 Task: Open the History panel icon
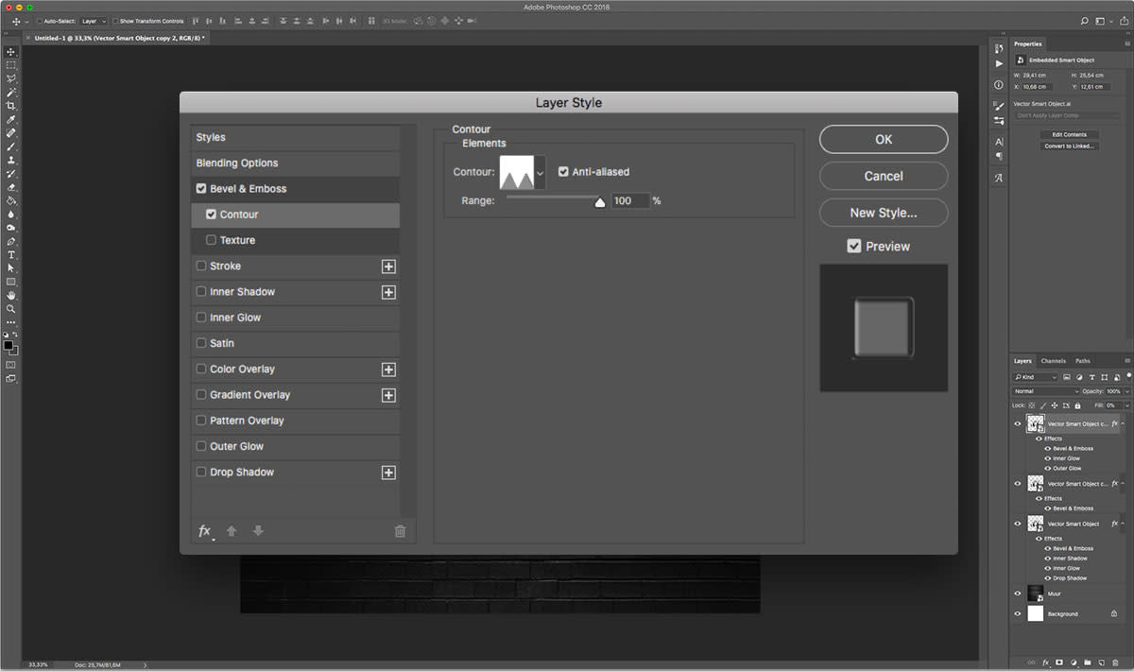pos(999,48)
